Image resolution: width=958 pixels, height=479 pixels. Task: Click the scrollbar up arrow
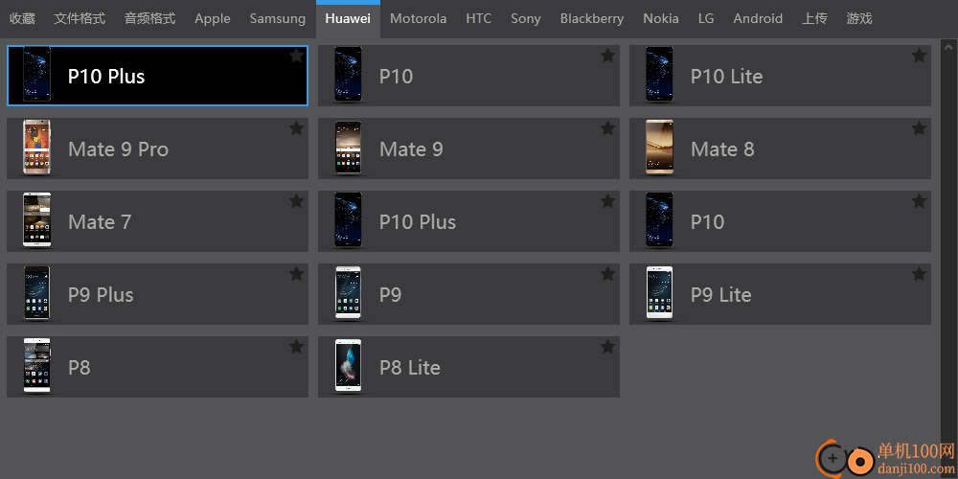click(948, 47)
